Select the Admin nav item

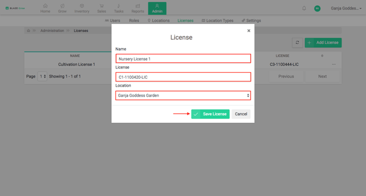point(157,8)
